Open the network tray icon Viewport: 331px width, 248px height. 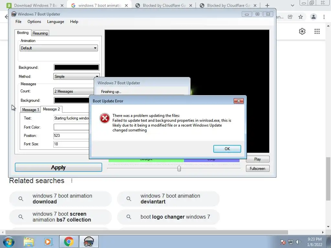tap(291, 242)
